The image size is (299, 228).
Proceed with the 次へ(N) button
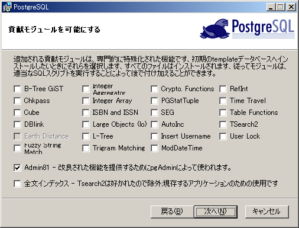216,211
